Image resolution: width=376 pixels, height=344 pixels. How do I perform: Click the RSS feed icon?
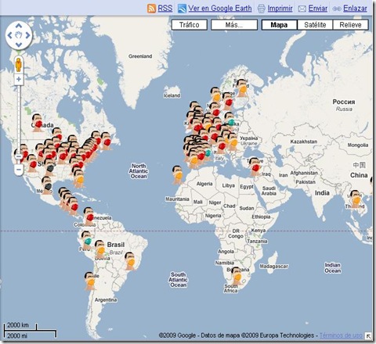pyautogui.click(x=151, y=9)
